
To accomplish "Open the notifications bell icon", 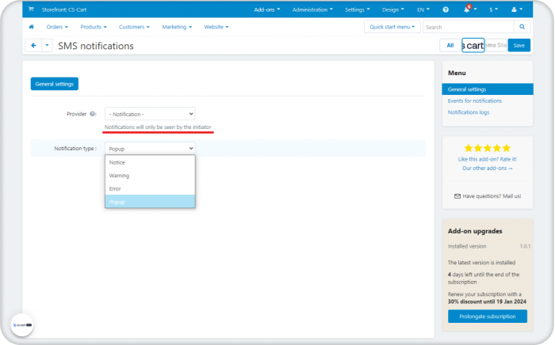I will coord(467,9).
